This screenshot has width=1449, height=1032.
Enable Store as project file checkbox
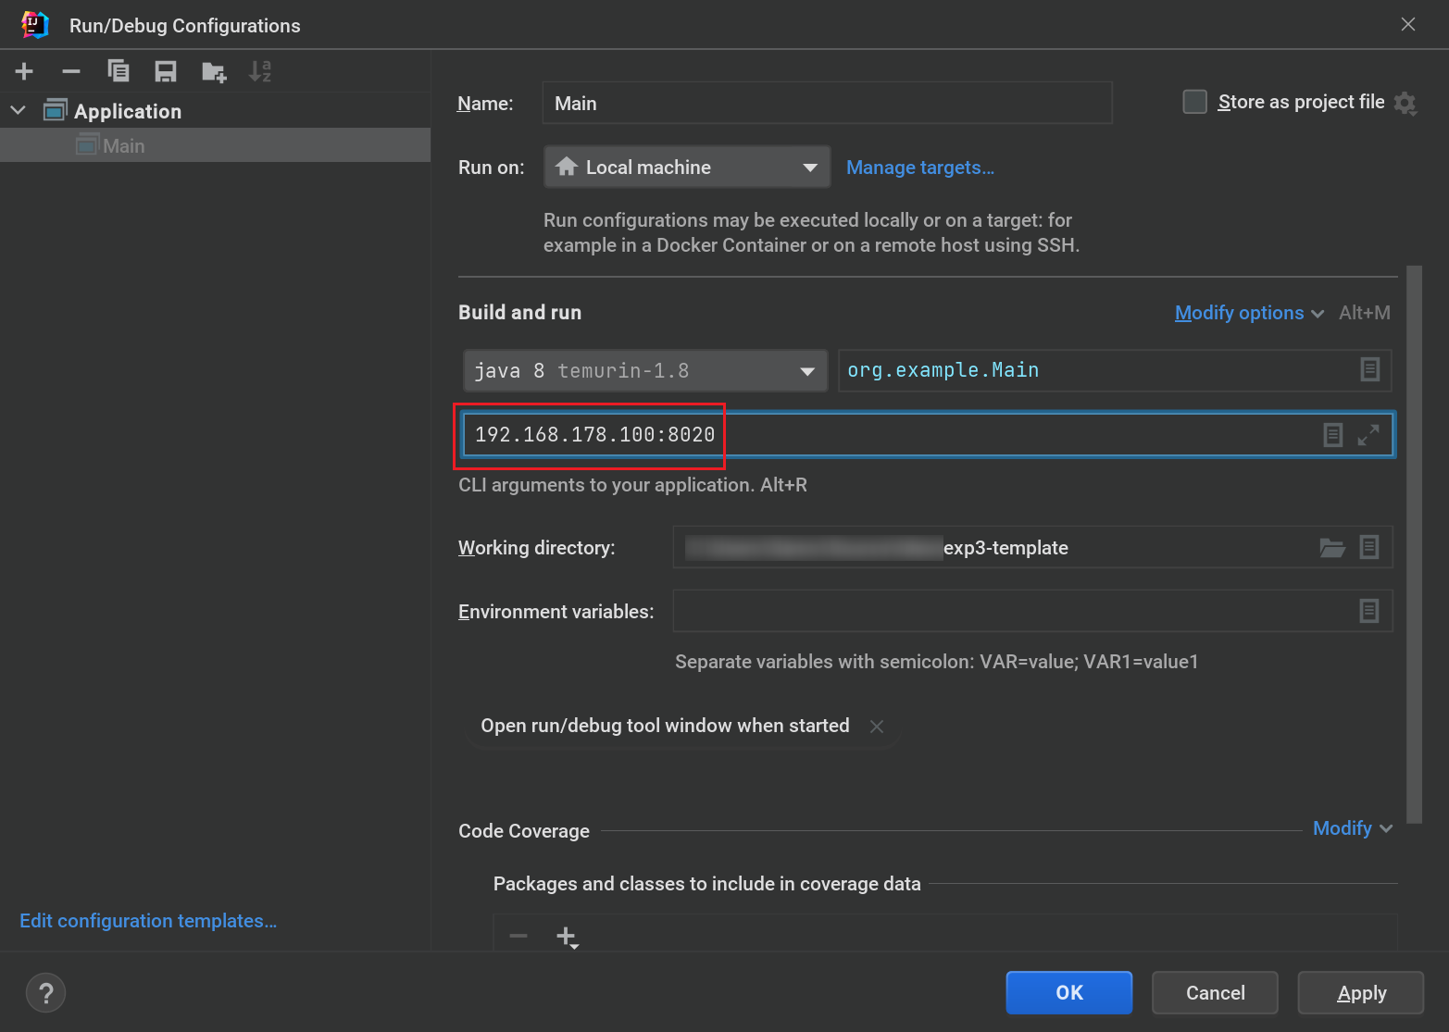(1194, 102)
